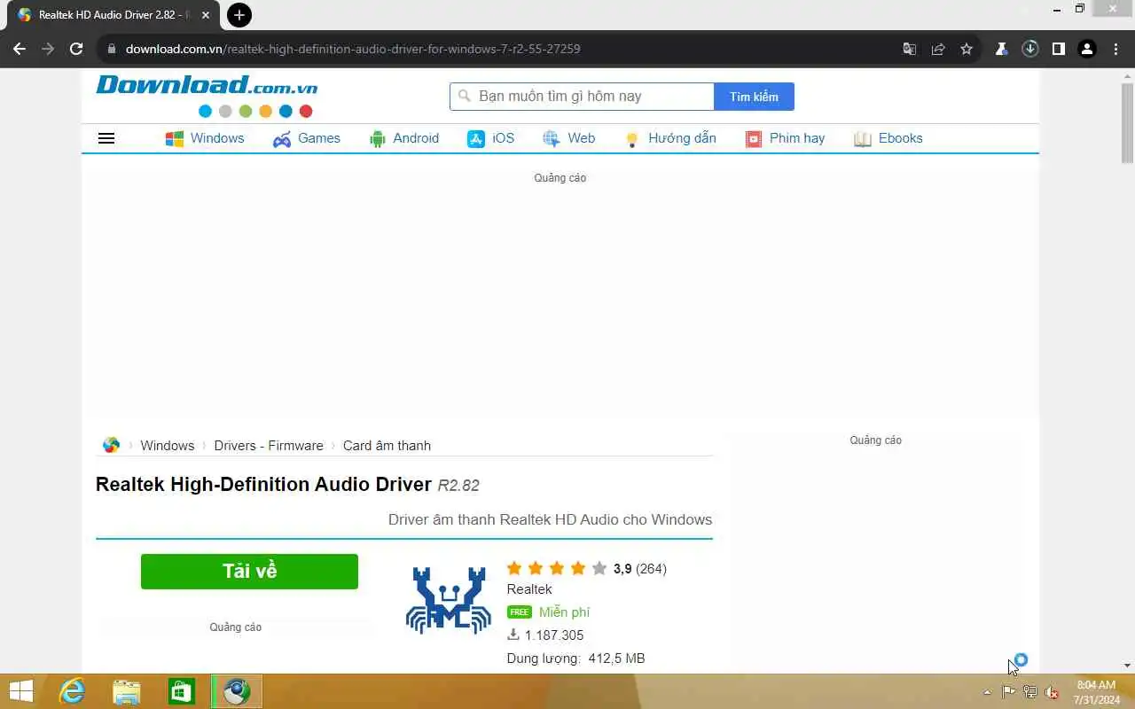
Task: Share this page via the share icon
Action: 938,49
